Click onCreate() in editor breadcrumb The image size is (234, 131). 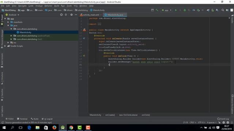coord(110,115)
